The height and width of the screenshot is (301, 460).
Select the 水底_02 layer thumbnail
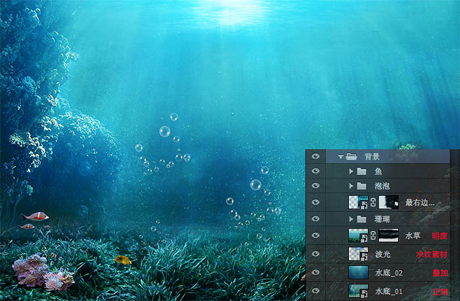coord(358,271)
